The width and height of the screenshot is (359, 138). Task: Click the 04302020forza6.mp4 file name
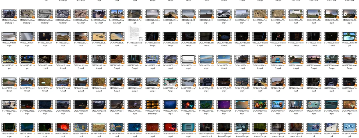153,67
